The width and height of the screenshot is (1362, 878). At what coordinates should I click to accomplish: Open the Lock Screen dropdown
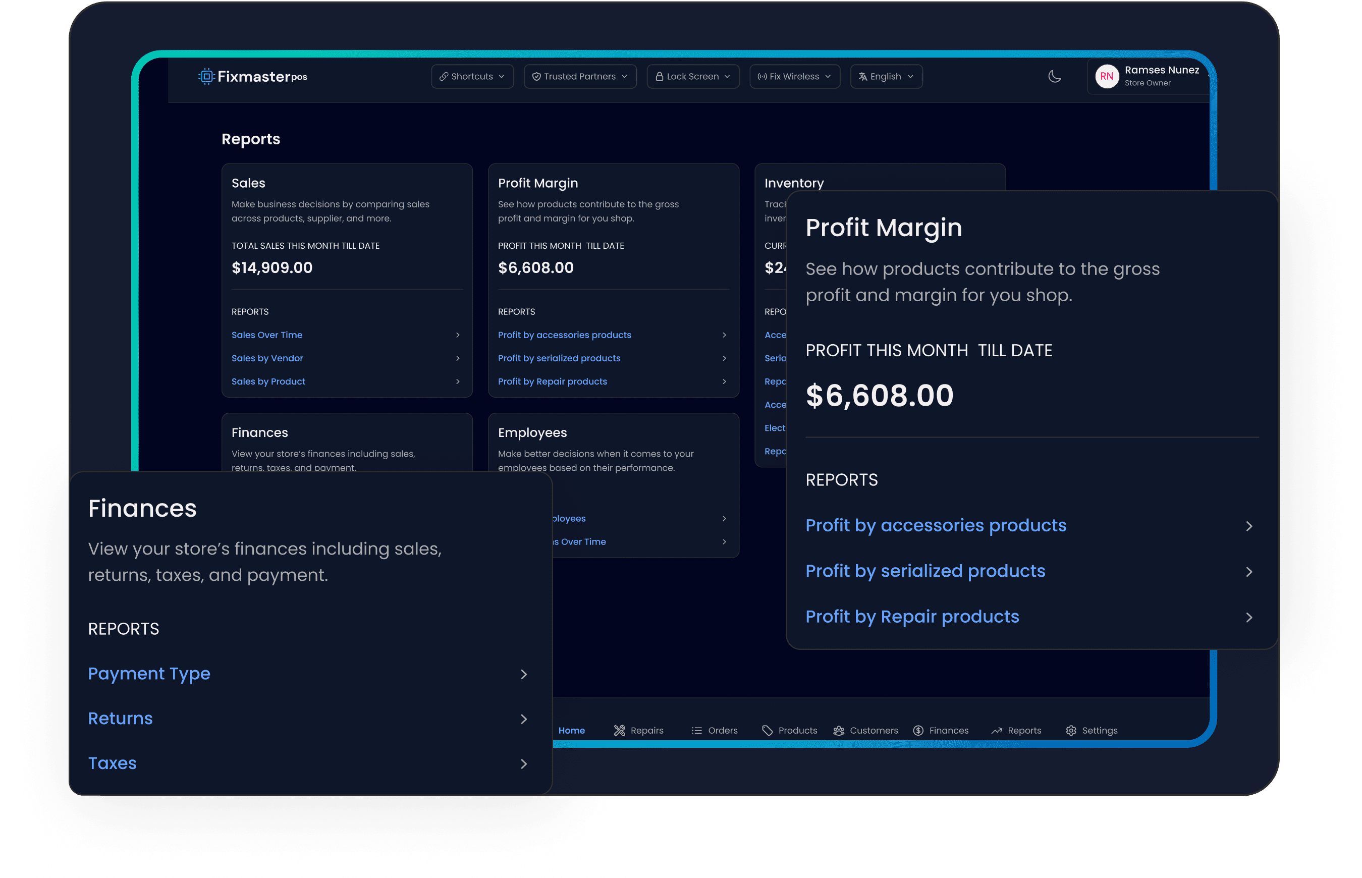coord(693,76)
